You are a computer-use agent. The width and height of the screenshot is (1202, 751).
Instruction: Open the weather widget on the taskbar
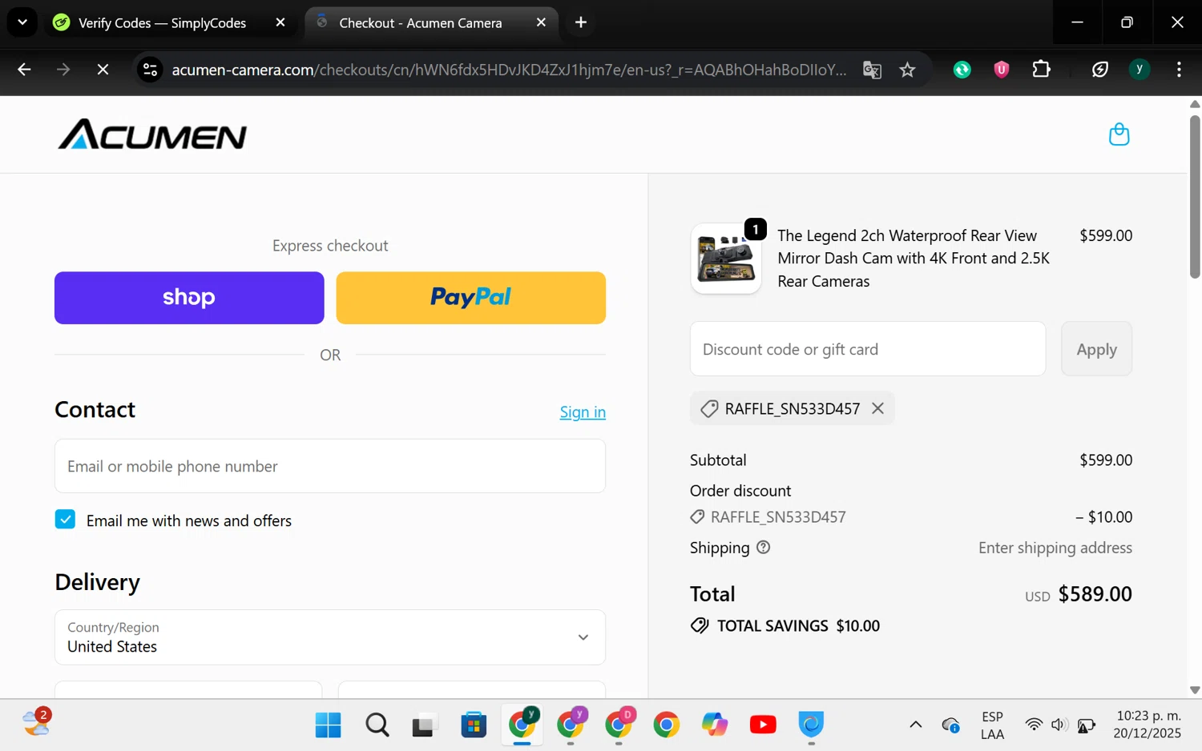(37, 722)
